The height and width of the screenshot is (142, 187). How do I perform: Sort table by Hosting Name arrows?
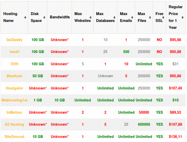[25, 17]
